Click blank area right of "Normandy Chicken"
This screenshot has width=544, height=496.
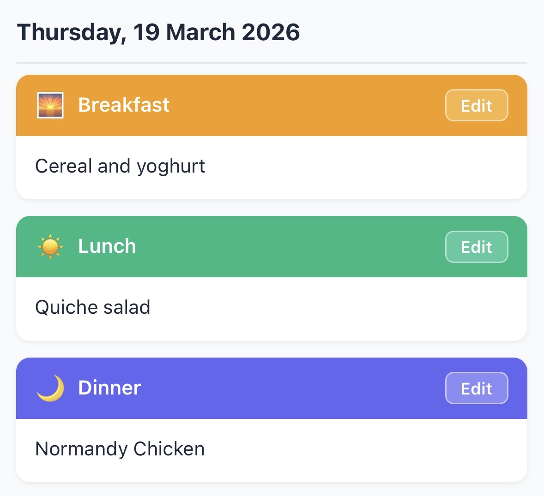tap(360, 450)
